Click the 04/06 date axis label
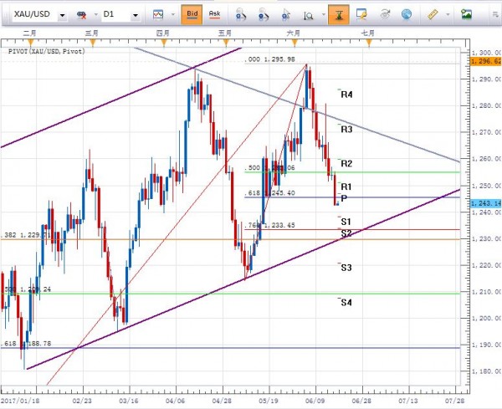This screenshot has width=502, height=409. tap(176, 401)
